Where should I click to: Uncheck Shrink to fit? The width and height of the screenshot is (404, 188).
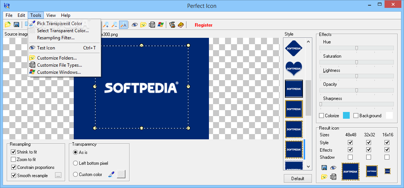[x=13, y=152]
